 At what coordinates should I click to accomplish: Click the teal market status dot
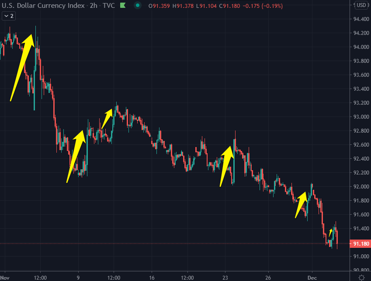point(138,5)
